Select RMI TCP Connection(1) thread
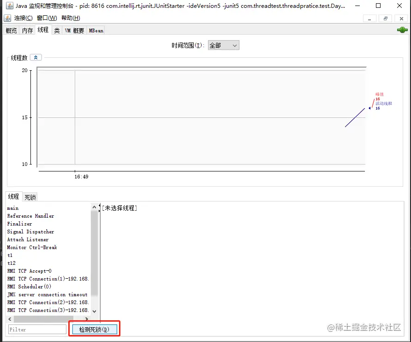The height and width of the screenshot is (342, 411). tap(48, 279)
